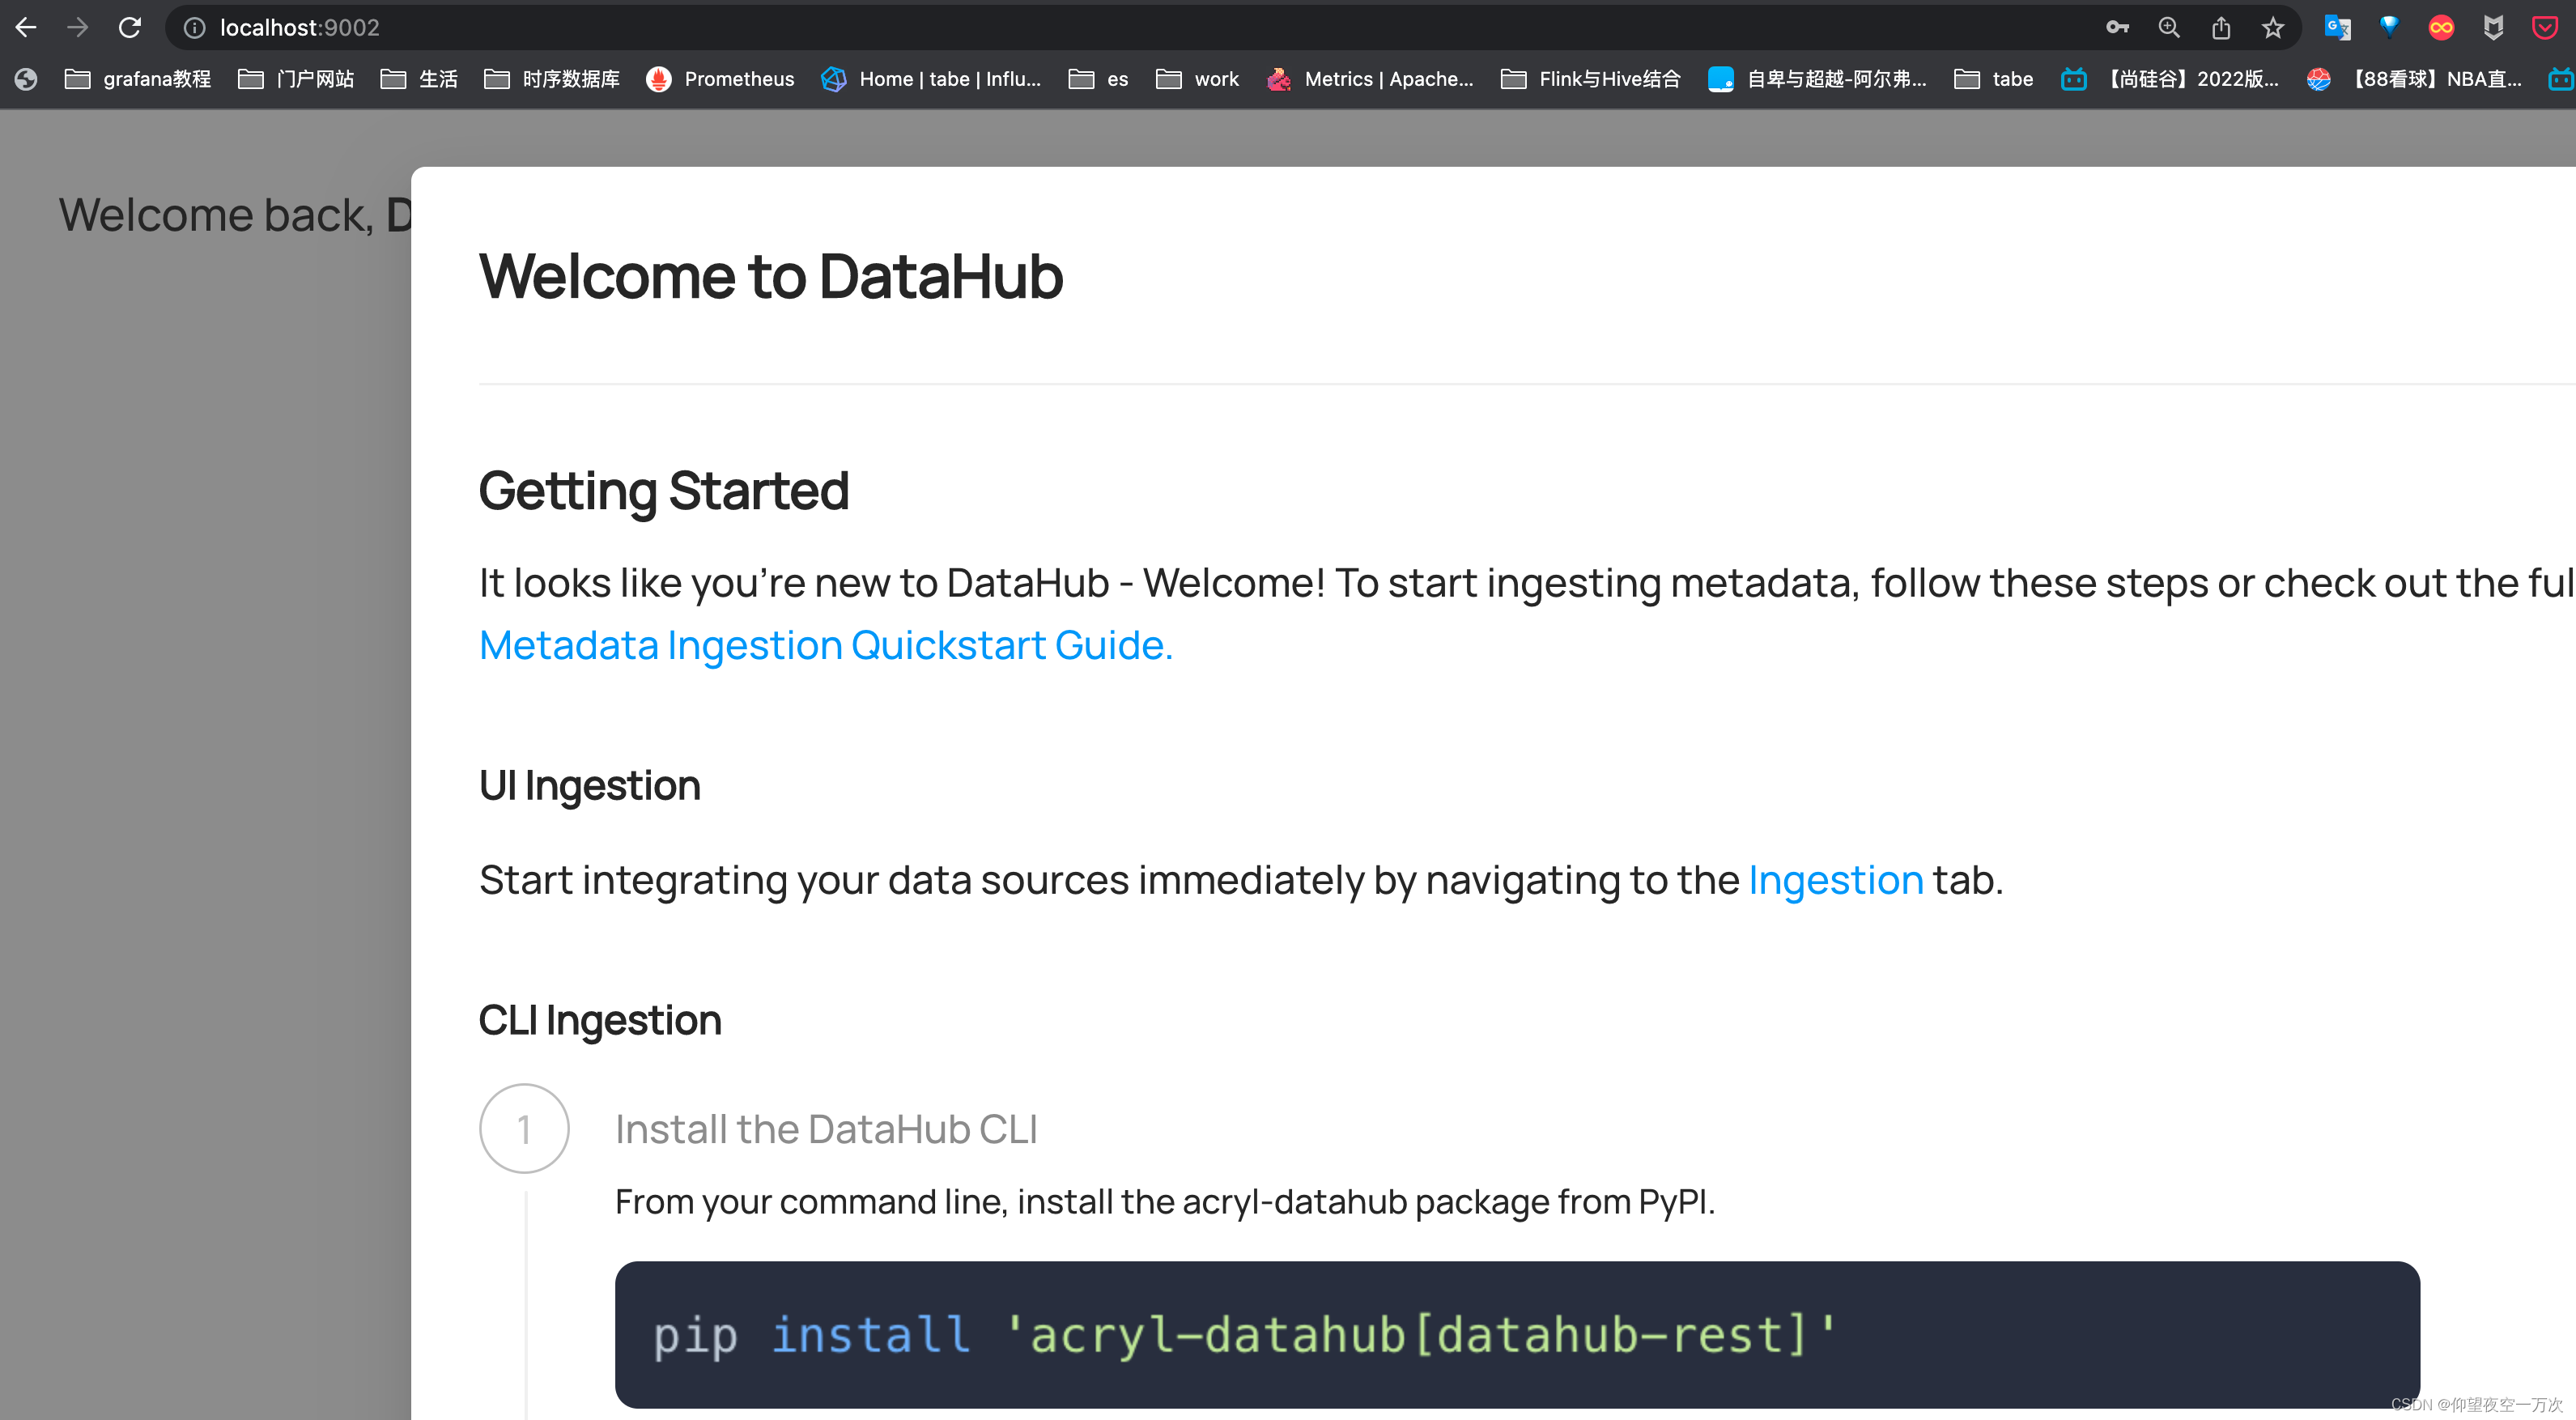Open the Metadata Ingestion Quickstart Guide link
Viewport: 2576px width, 1420px height.
point(825,645)
